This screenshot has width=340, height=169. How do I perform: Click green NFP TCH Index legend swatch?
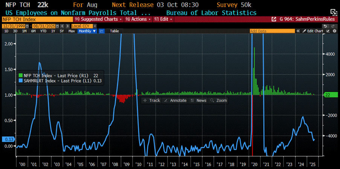21,75
